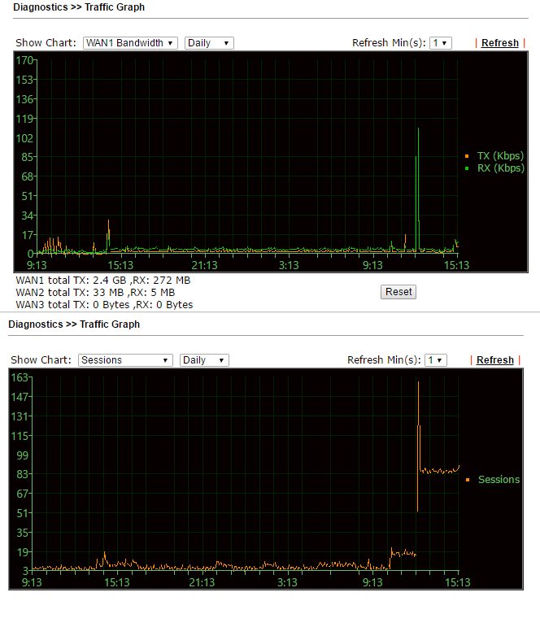The width and height of the screenshot is (540, 627).
Task: Click the Refresh link above the Sessions chart
Action: pyautogui.click(x=494, y=360)
